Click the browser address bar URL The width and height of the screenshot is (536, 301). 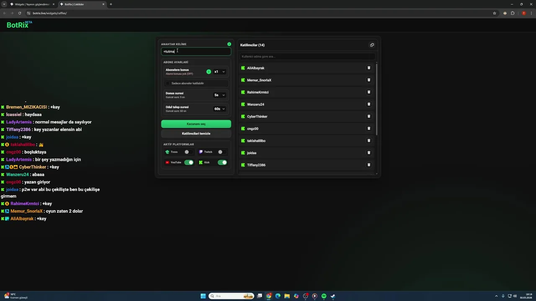pos(50,13)
